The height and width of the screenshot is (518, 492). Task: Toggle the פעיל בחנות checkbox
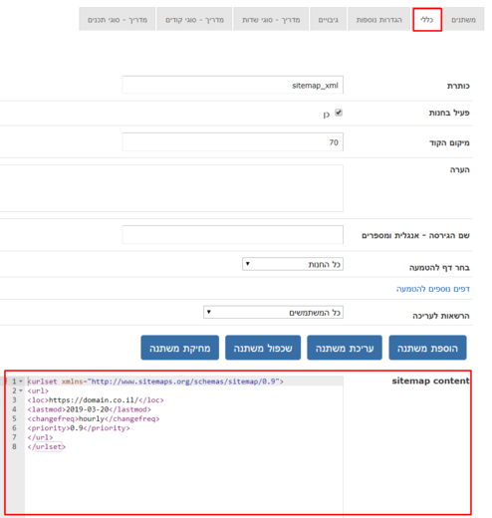coord(339,113)
